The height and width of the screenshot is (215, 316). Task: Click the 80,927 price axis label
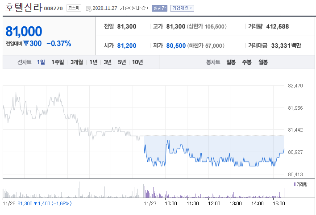coord(295,152)
